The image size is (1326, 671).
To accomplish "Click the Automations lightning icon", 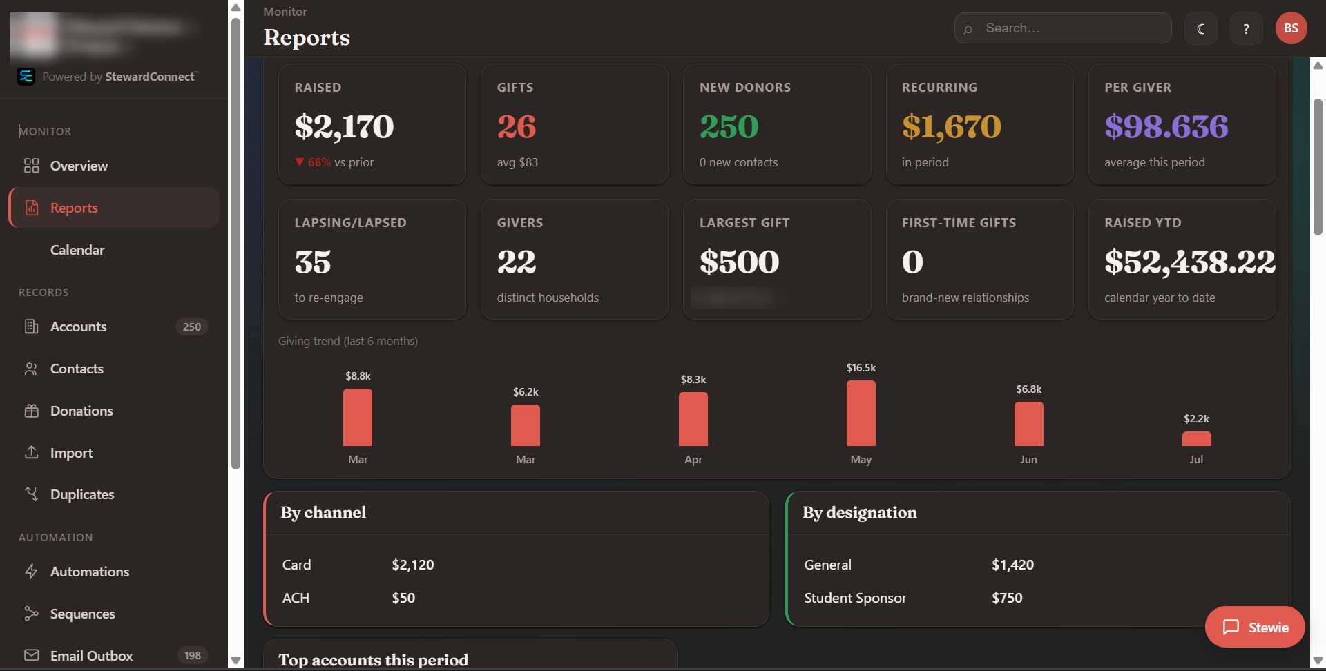I will (31, 572).
